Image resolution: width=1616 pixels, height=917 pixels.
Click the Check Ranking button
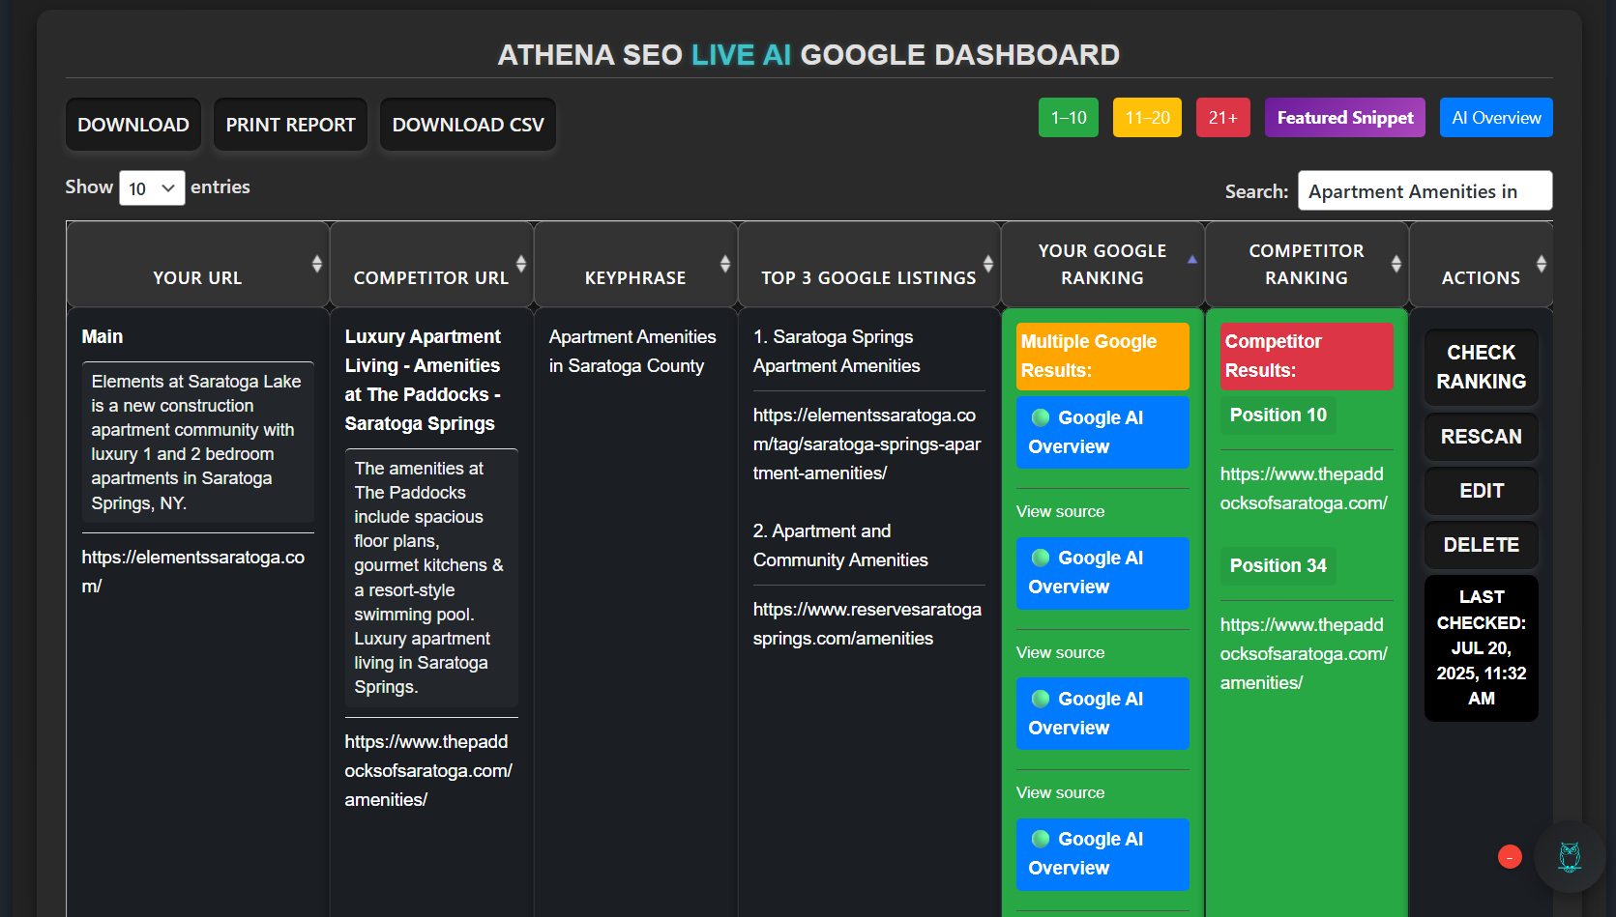pyautogui.click(x=1482, y=367)
